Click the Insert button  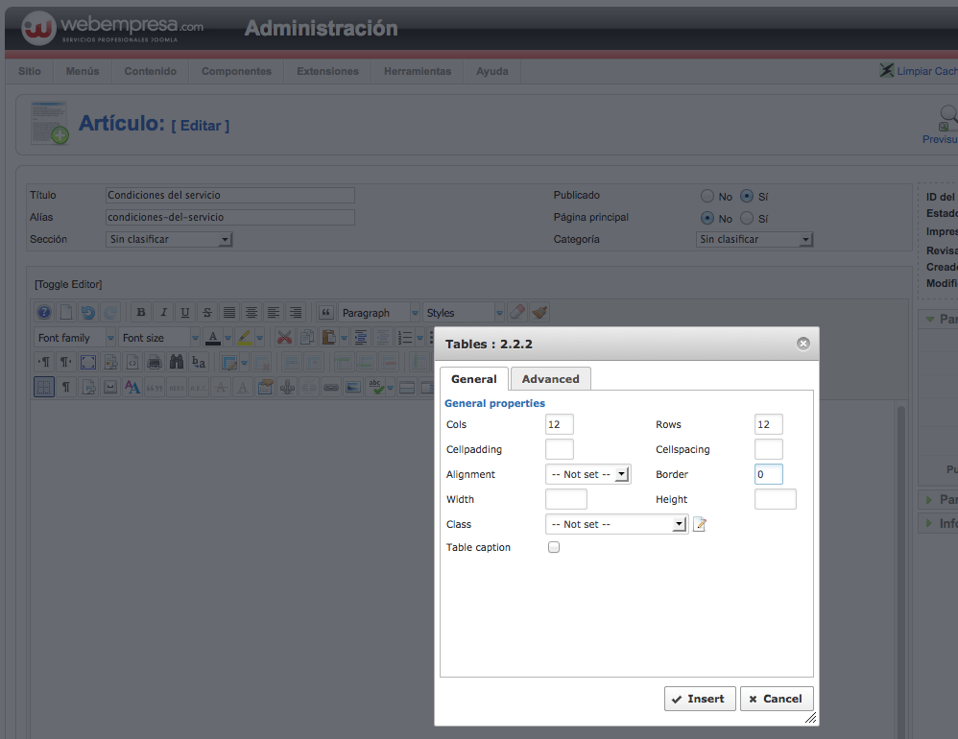coord(700,699)
